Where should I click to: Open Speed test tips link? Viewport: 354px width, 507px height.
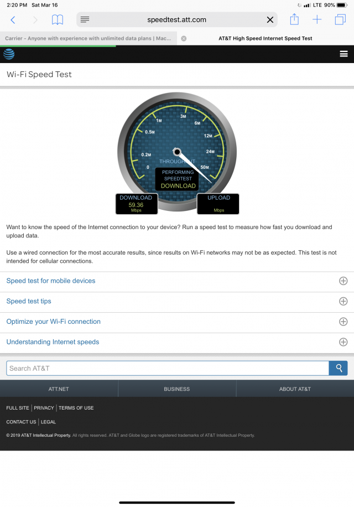(29, 301)
